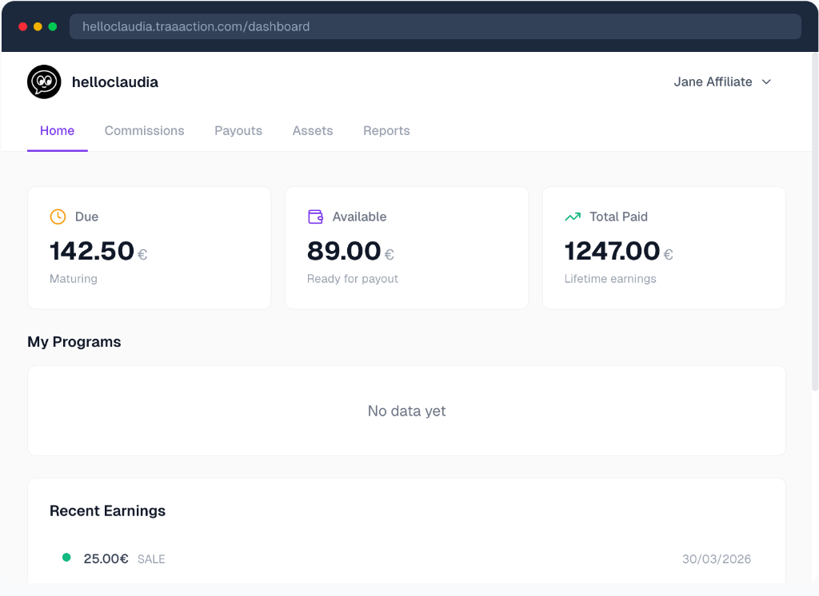Open the Jane Affiliate account dropdown

click(x=712, y=81)
